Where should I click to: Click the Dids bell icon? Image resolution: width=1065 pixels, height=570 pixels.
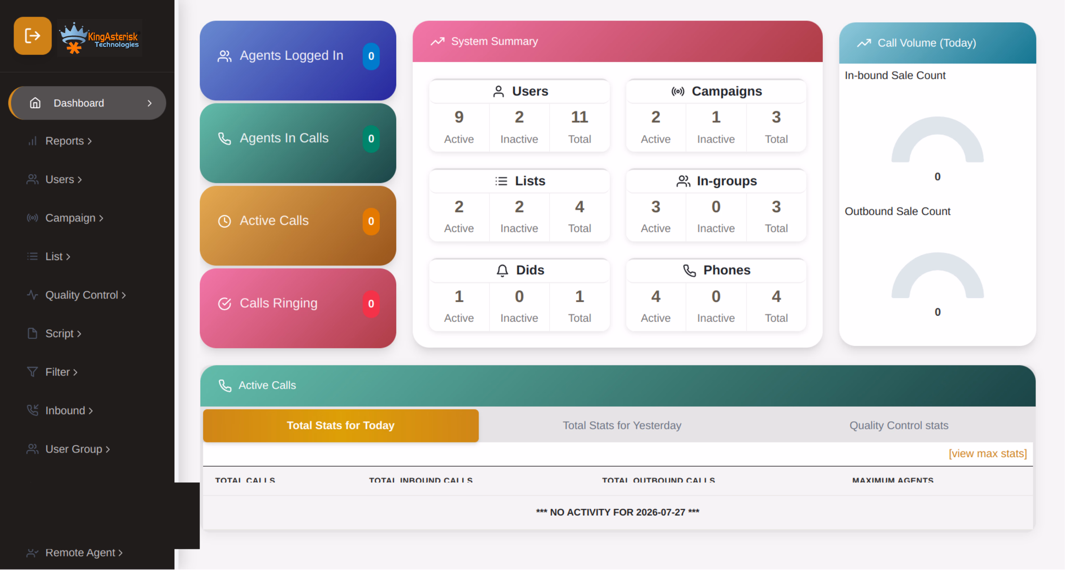502,270
